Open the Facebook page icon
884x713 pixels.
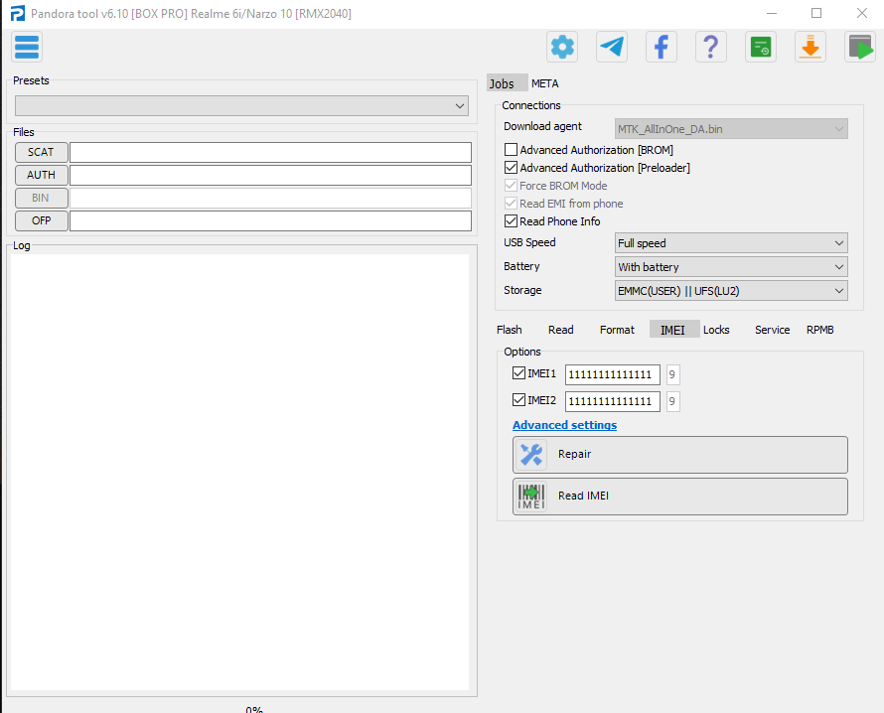(x=662, y=47)
